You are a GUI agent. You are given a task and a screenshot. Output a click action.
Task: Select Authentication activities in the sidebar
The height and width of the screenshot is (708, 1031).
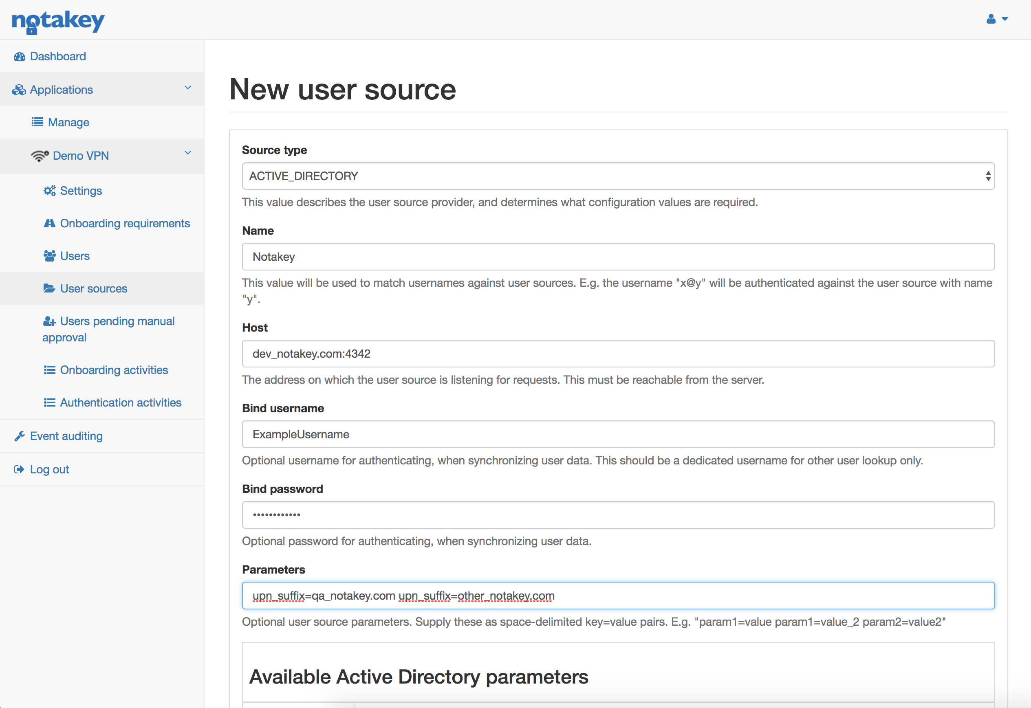[121, 402]
